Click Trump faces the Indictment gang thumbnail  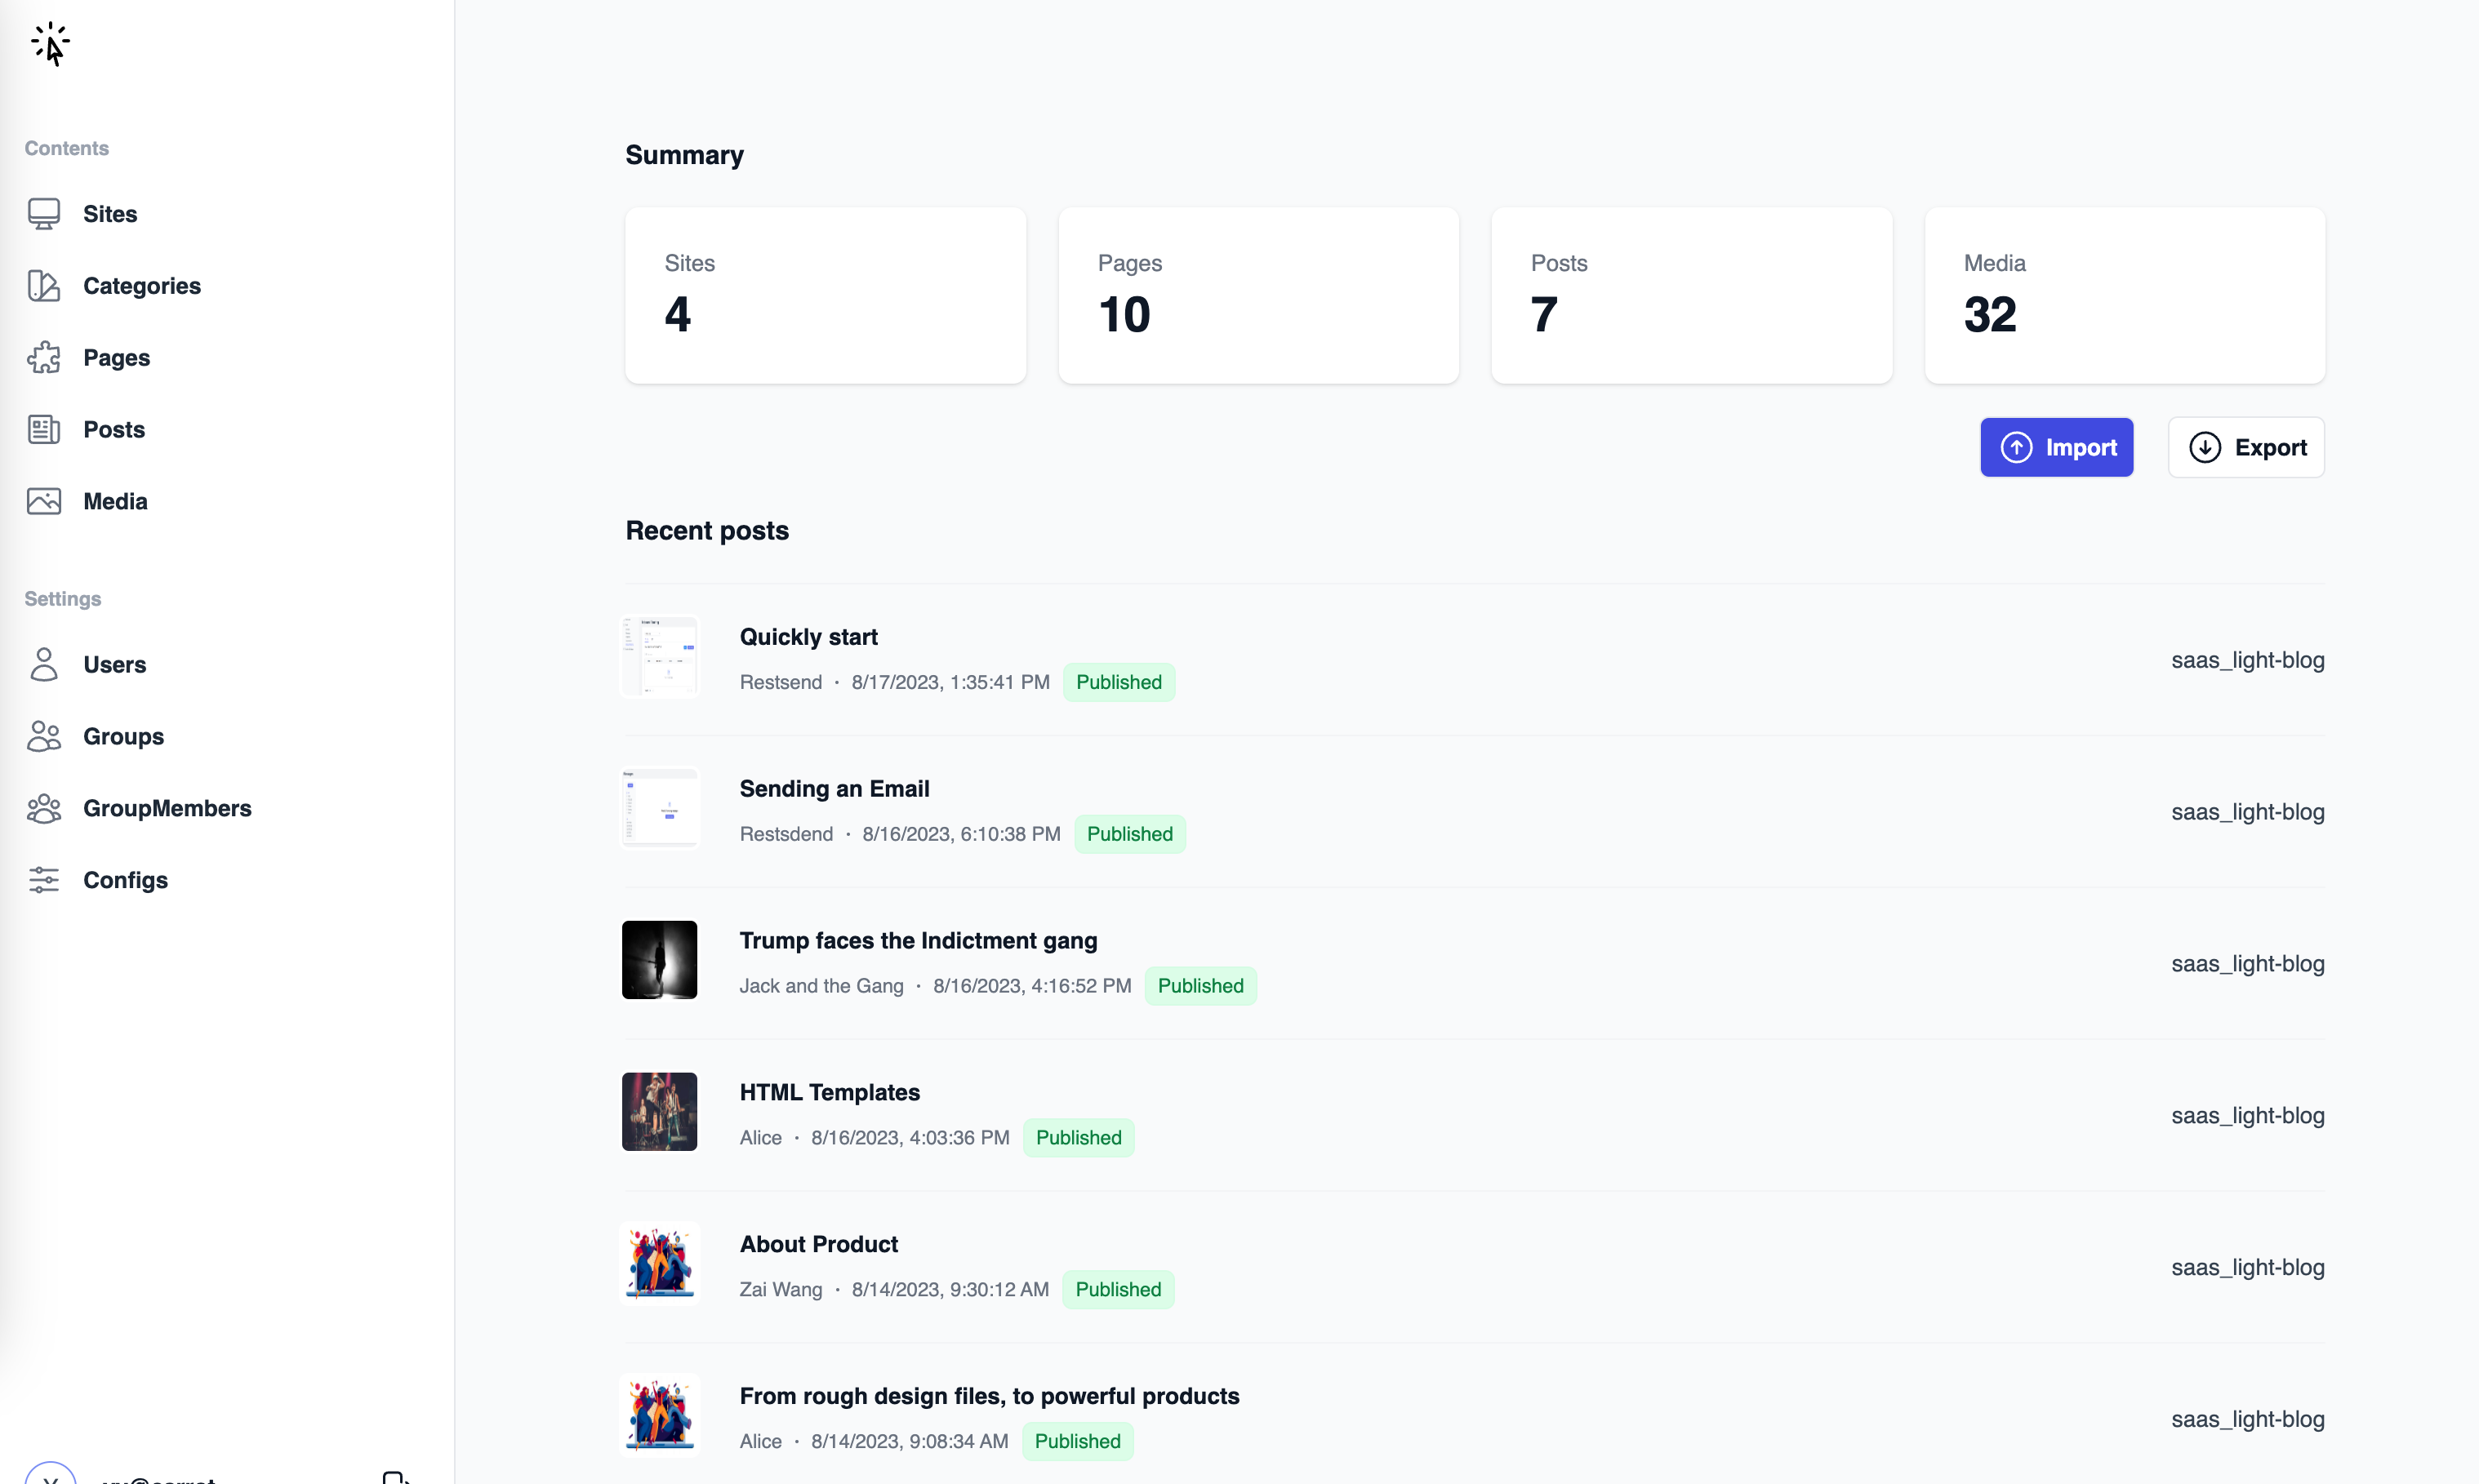click(659, 960)
